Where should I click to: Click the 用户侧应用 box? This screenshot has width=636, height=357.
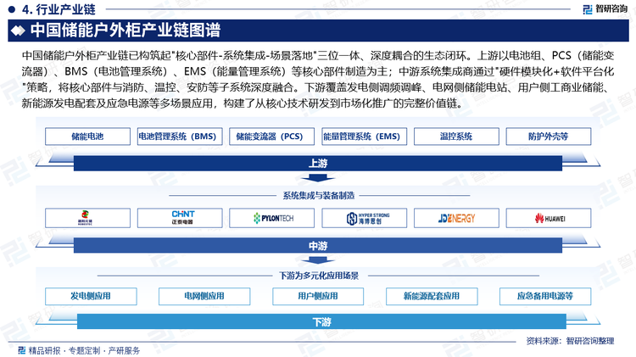tap(318, 296)
